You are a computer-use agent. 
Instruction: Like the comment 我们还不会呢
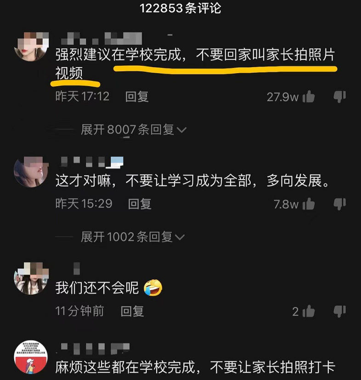(x=308, y=311)
